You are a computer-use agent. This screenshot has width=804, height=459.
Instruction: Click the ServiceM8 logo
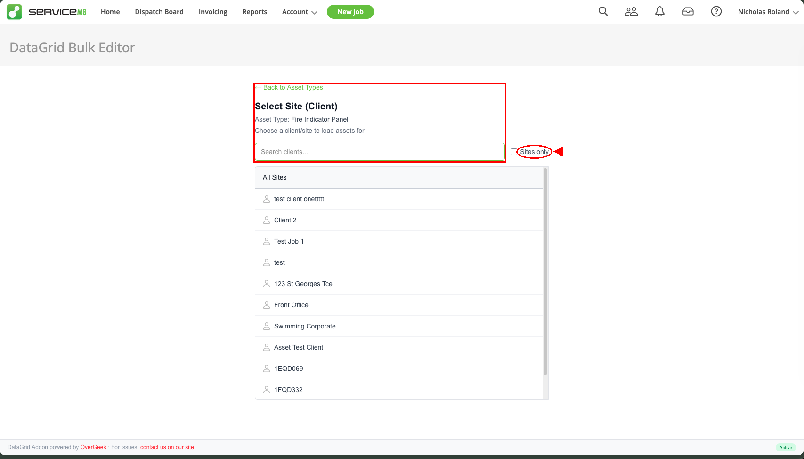pos(46,11)
